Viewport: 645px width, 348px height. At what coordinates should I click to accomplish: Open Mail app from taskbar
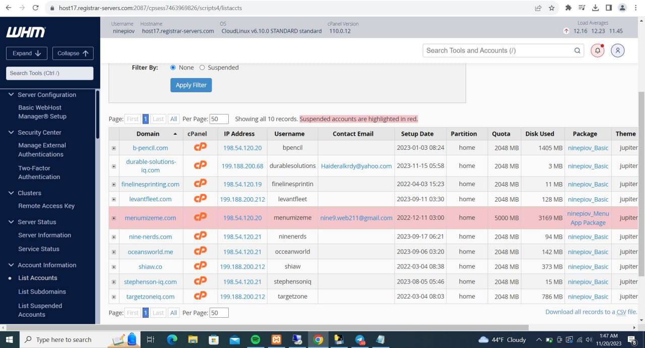pyautogui.click(x=234, y=339)
